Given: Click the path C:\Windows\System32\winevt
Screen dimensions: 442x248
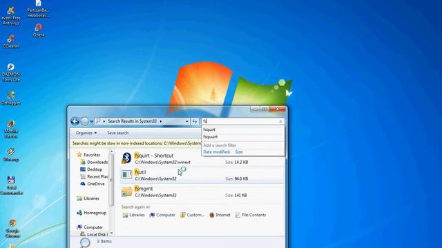Looking at the screenshot, I should [x=163, y=163].
